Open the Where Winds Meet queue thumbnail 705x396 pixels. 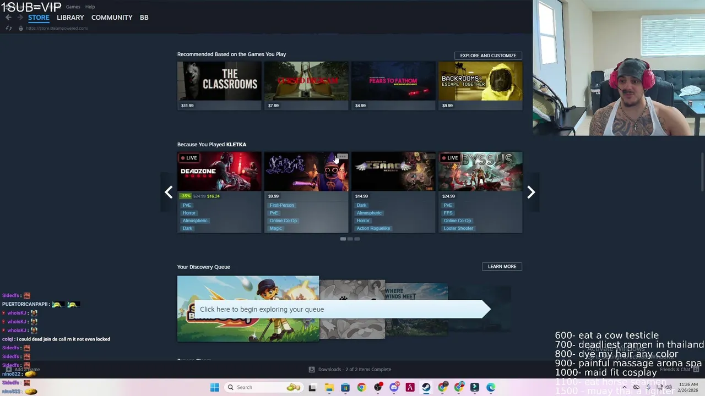click(x=416, y=309)
